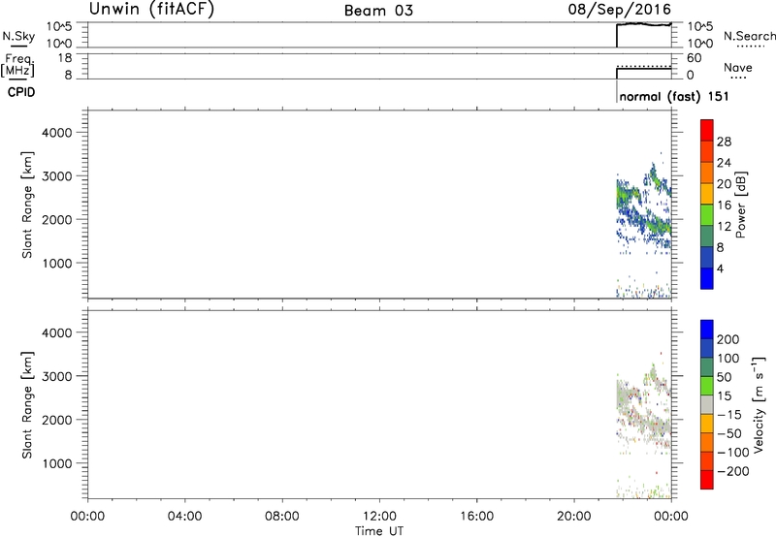Screen dimensions: 776x537
Task: Click the '08:00' time tick label
Action: point(282,517)
